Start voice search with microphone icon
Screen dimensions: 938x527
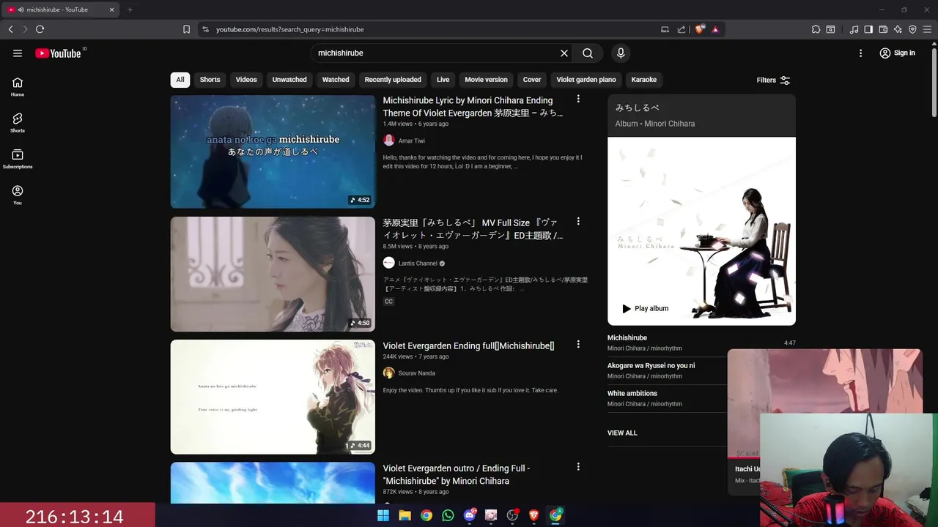click(x=621, y=53)
